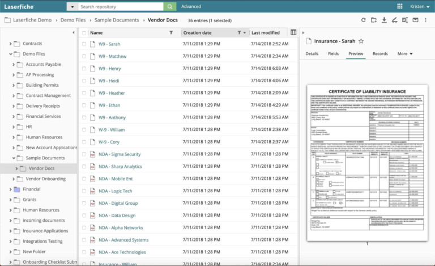
Task: Star the Insurance - Sarah document
Action: click(x=361, y=41)
